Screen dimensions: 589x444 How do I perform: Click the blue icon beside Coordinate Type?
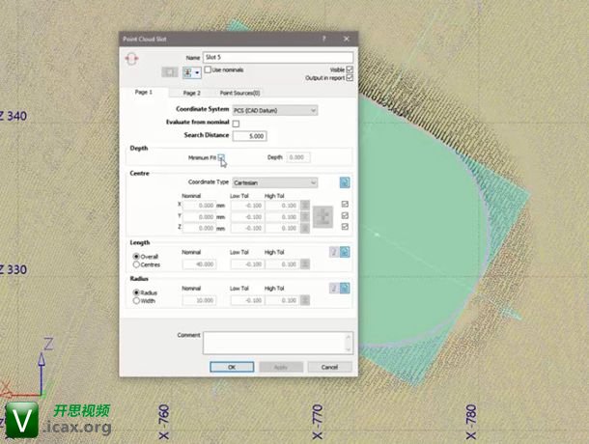point(345,182)
